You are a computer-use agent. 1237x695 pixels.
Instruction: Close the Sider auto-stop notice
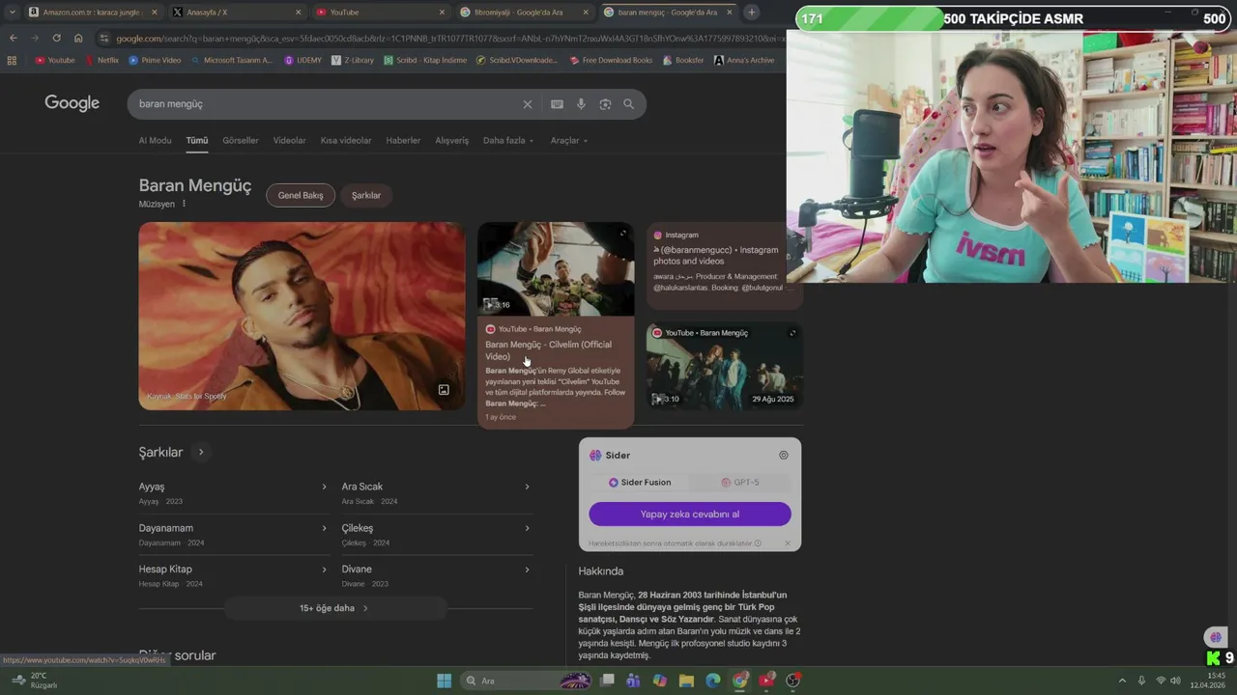(788, 543)
